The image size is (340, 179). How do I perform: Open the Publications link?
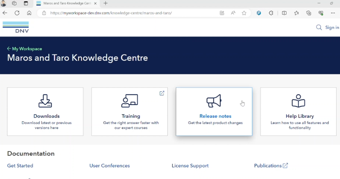pyautogui.click(x=268, y=166)
